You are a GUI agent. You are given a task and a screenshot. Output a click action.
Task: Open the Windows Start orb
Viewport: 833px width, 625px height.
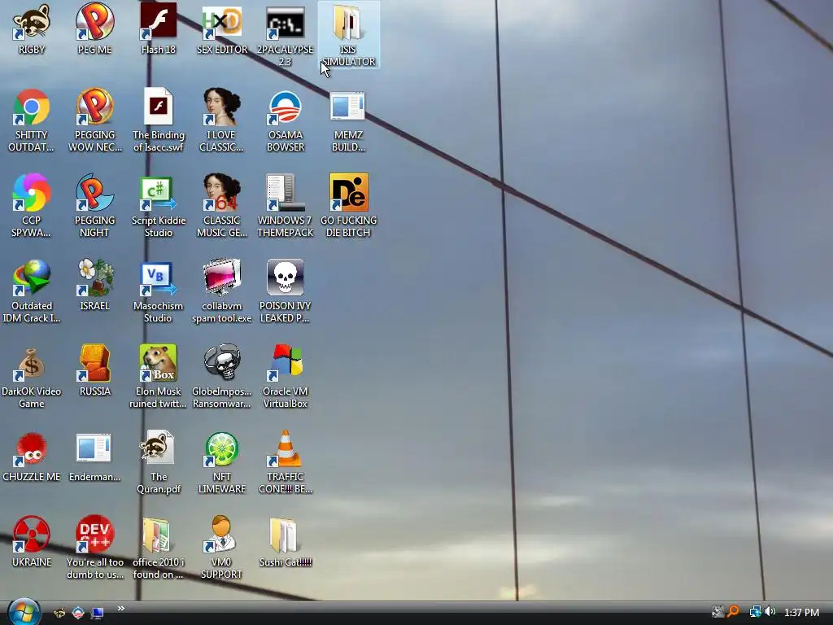pyautogui.click(x=24, y=612)
